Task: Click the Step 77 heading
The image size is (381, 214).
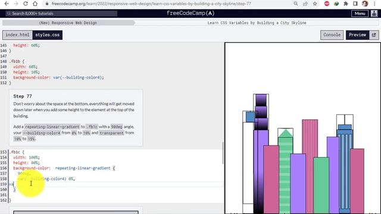Action: pos(23,96)
